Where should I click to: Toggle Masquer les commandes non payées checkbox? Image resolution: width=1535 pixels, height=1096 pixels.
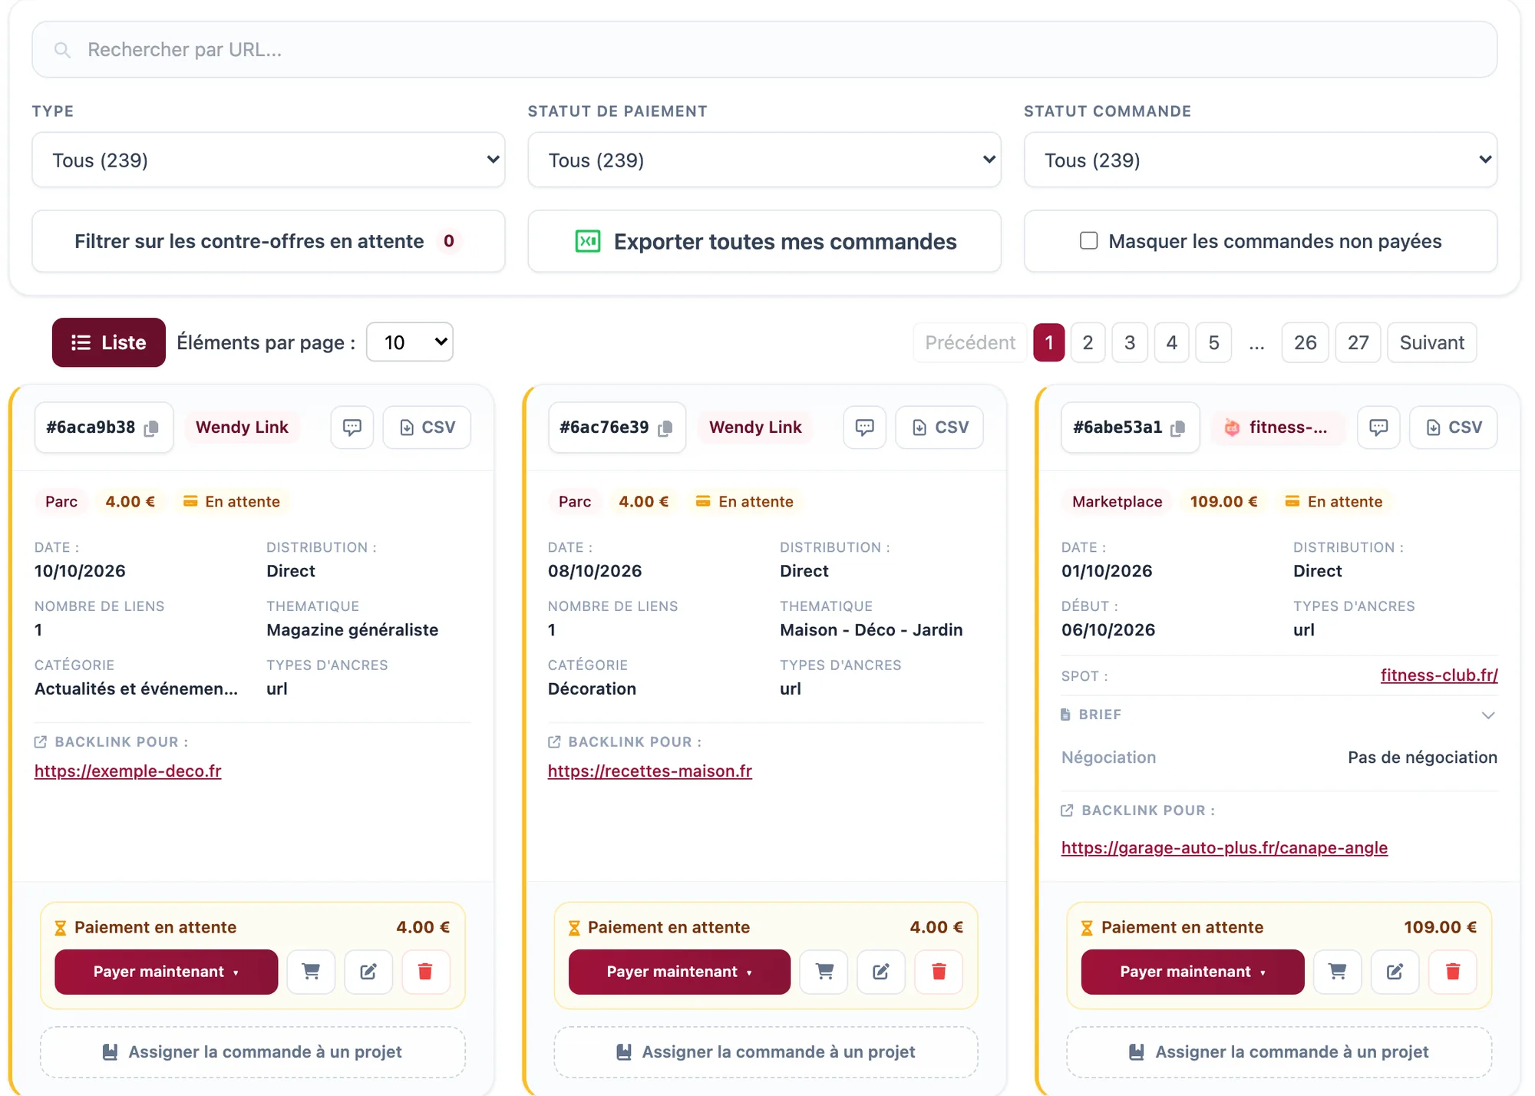1088,241
